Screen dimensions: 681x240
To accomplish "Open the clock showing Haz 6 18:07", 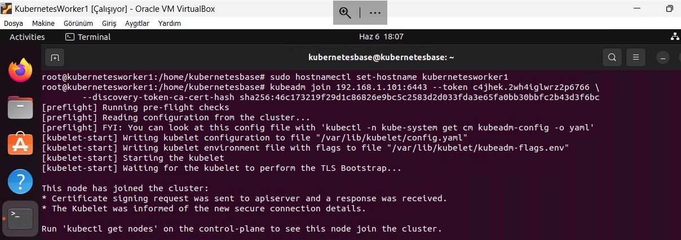I will click(382, 37).
